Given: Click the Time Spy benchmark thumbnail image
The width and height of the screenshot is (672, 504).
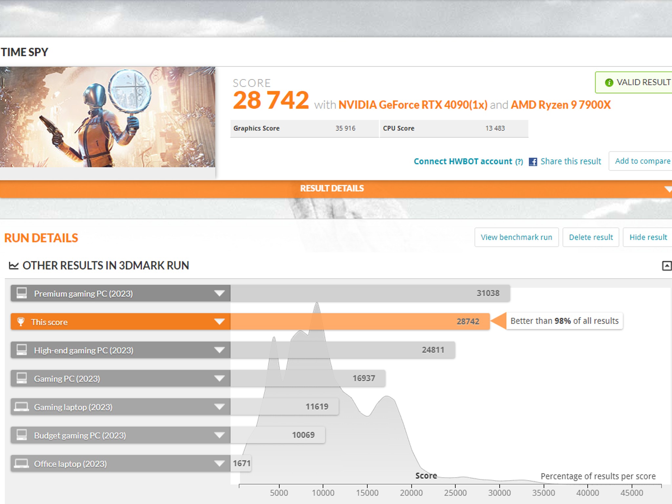Looking at the screenshot, I should click(108, 117).
